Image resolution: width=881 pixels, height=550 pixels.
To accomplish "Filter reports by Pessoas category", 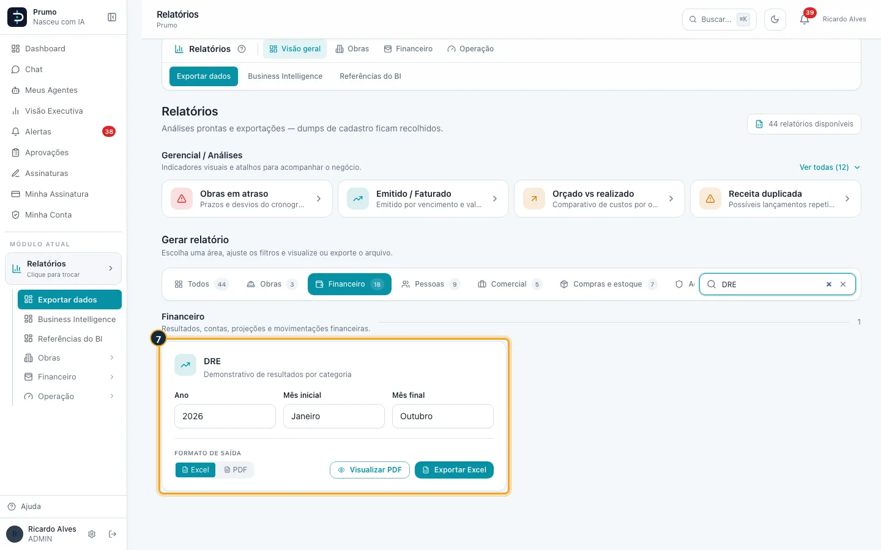I will 431,284.
